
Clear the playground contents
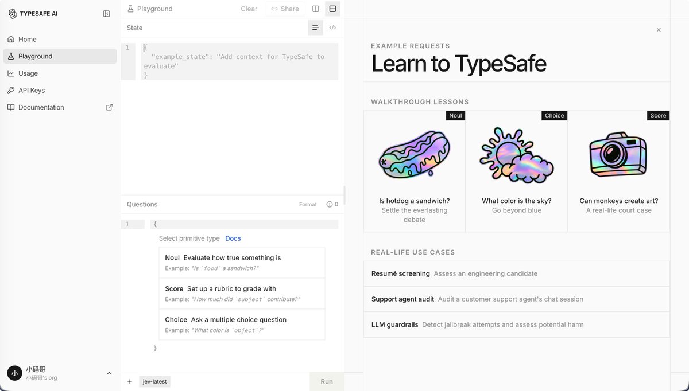coord(249,9)
